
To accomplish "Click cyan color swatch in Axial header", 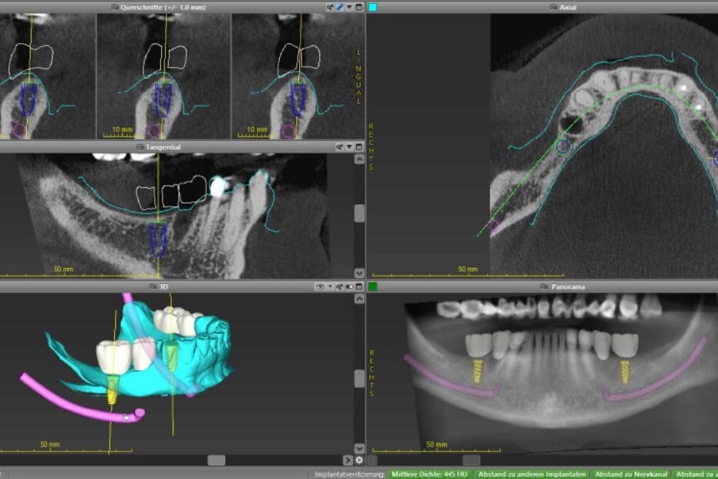I will [373, 7].
